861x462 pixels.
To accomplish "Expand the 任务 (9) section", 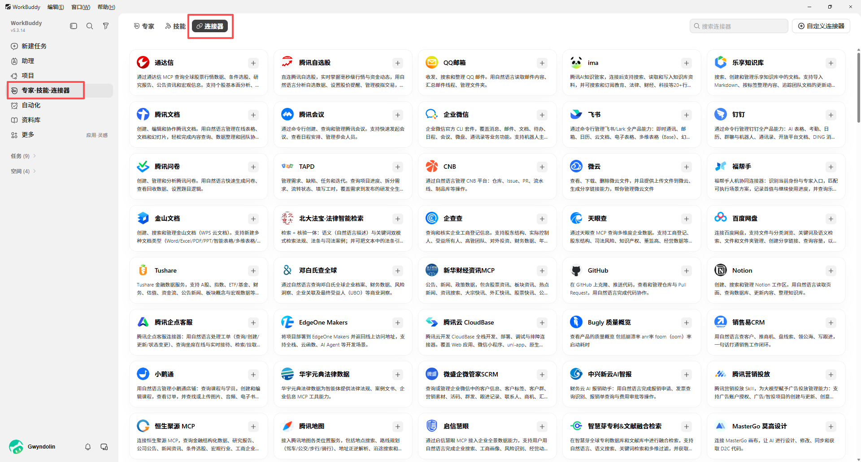I will tap(23, 156).
